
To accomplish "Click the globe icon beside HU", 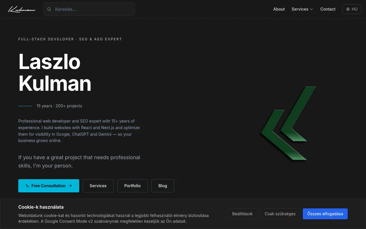I will (348, 9).
